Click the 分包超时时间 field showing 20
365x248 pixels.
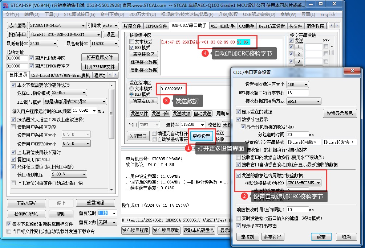(297, 135)
